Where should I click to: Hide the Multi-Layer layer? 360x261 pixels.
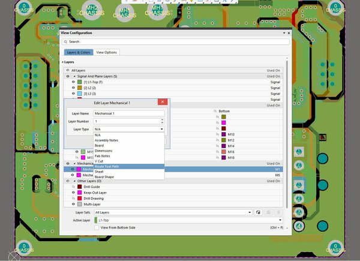coord(73,204)
